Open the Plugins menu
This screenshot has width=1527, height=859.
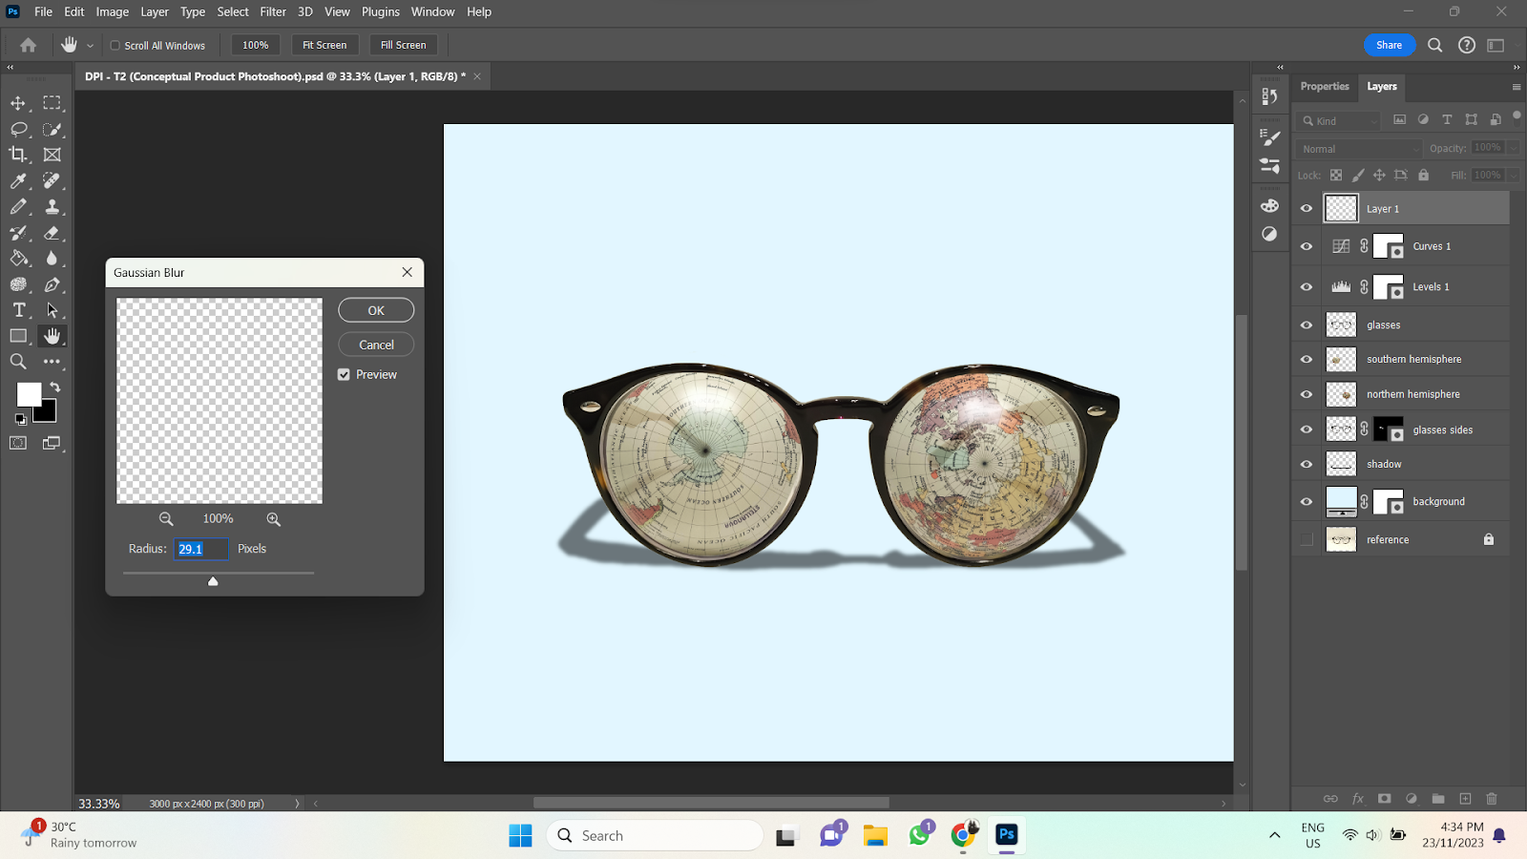pyautogui.click(x=381, y=11)
